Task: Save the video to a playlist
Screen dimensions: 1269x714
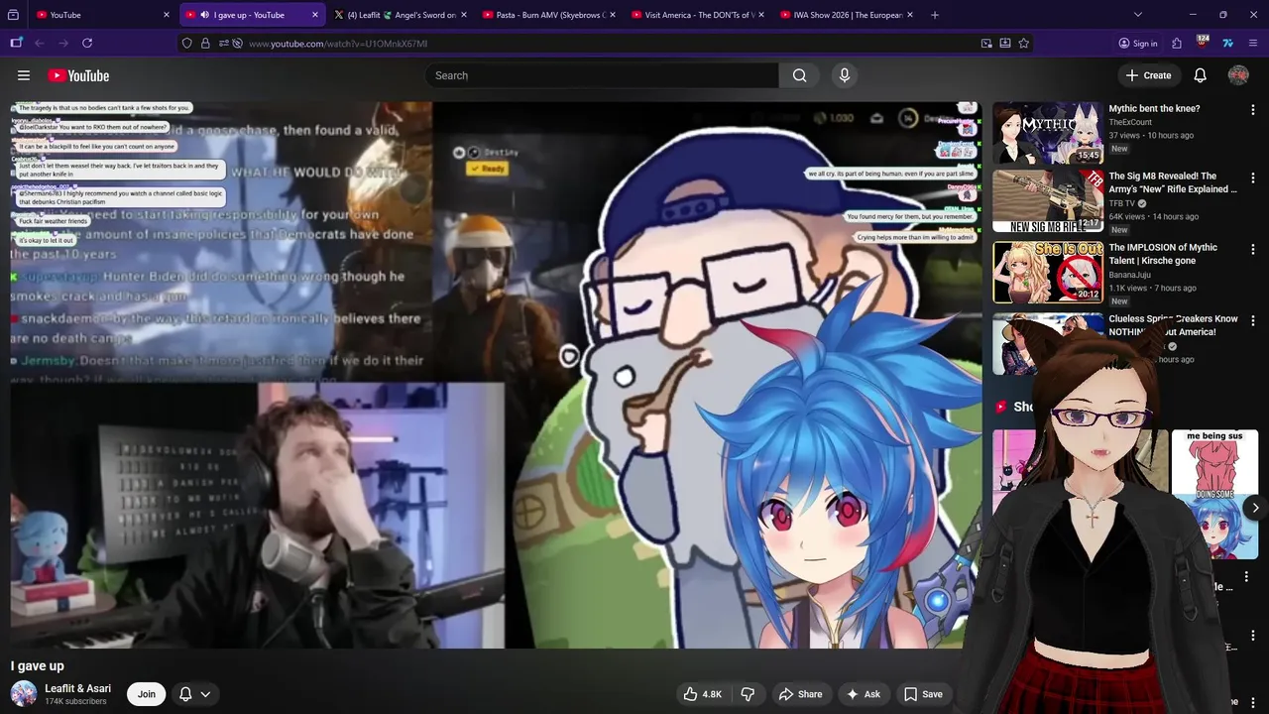Action: [x=923, y=694]
